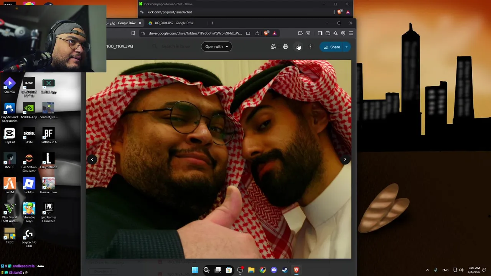
Task: Open GoXLR App desktop shortcut
Action: tap(48, 86)
